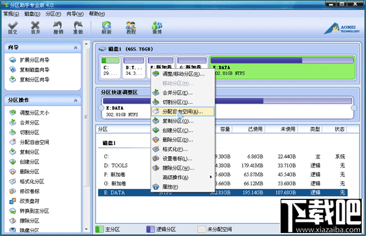Click left resize handle of quick adjust bar
The image size is (366, 236).
101,108
